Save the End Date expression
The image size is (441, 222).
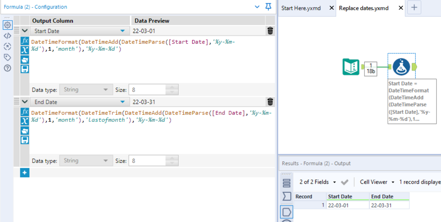(25, 140)
